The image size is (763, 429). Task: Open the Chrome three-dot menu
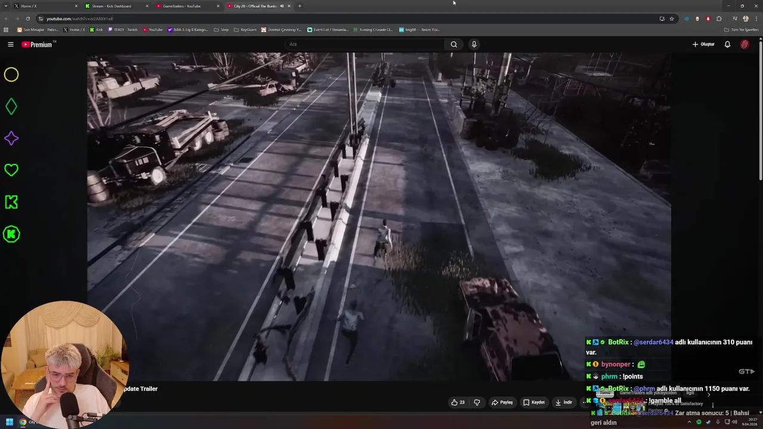(756, 18)
